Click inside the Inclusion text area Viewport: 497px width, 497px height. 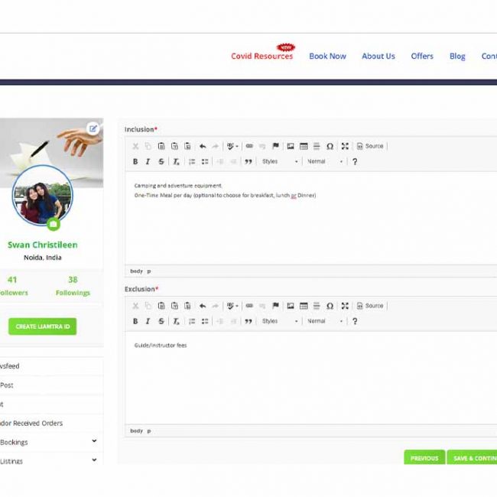[x=310, y=218]
